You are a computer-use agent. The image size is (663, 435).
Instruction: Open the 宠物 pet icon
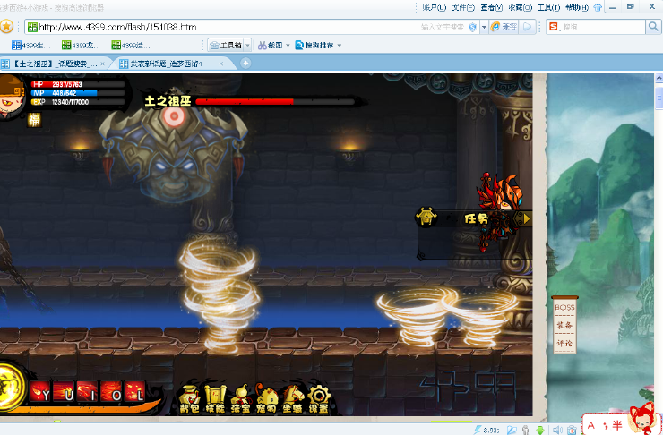click(266, 399)
